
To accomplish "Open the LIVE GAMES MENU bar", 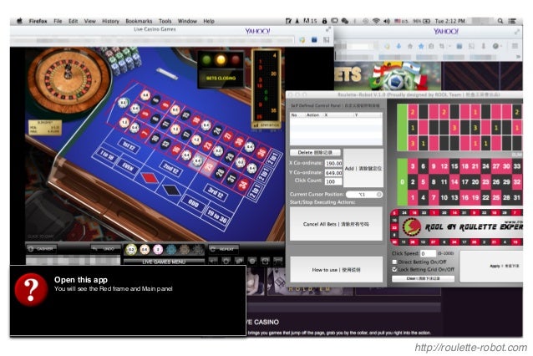I will 164,262.
